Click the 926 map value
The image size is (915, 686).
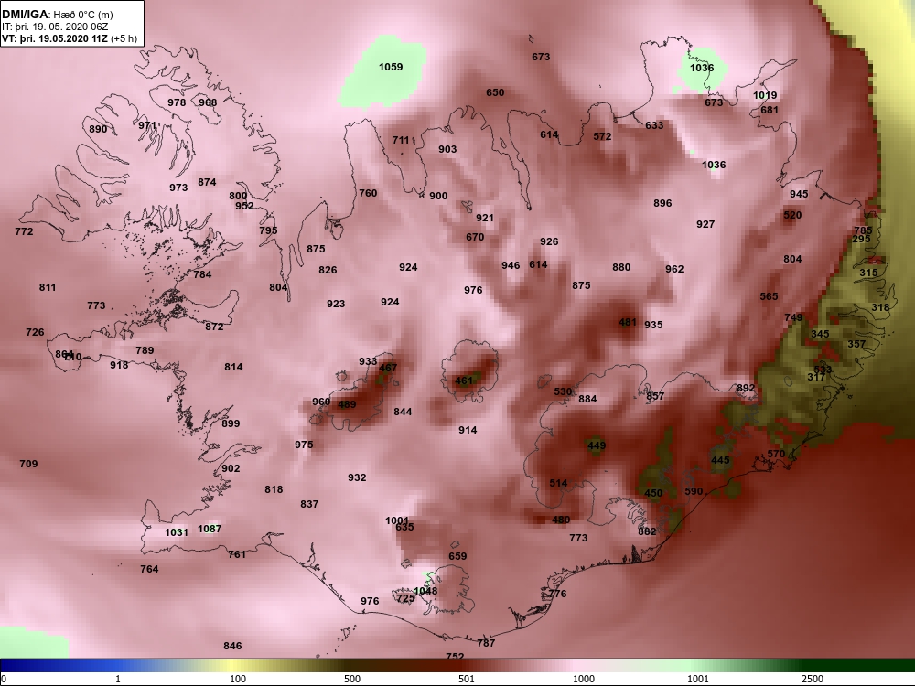coord(548,241)
